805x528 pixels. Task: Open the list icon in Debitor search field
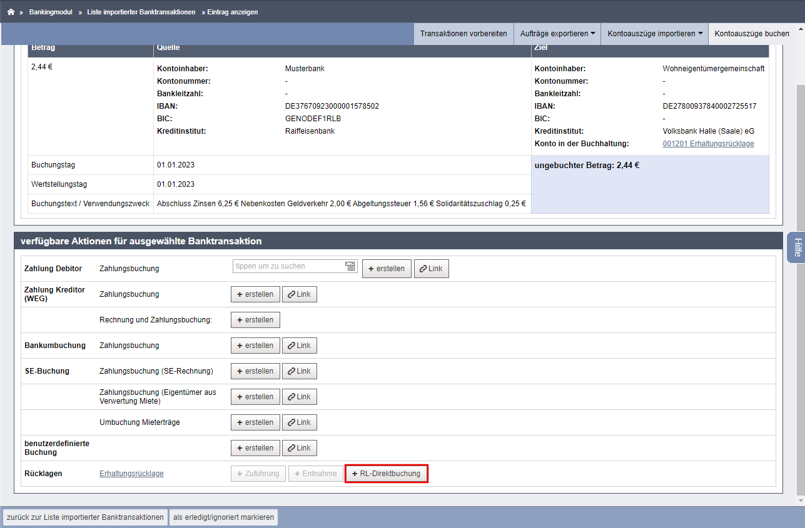click(x=350, y=266)
